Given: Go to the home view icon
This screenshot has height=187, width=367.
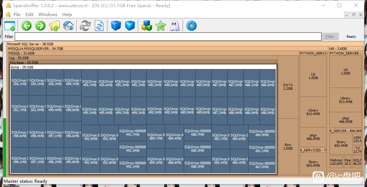Looking at the screenshot, I should pos(68,26).
